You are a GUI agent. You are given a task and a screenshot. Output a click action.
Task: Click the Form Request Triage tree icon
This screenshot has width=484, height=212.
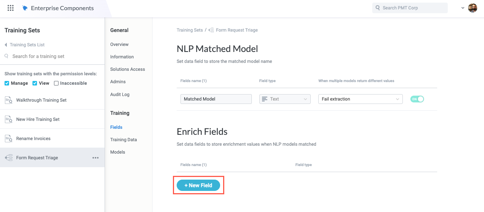8,158
